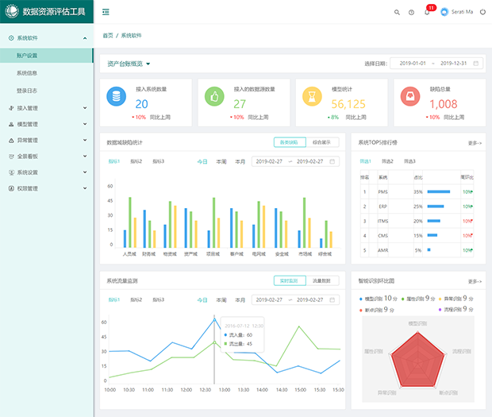Expand the 异常管理 menu chevron

coord(85,140)
